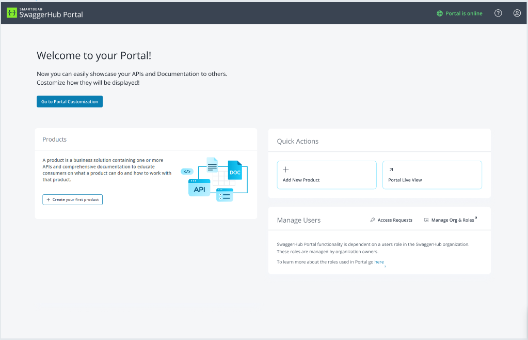Click the code brackets icon in the product illustration
The image size is (528, 340).
click(x=186, y=171)
